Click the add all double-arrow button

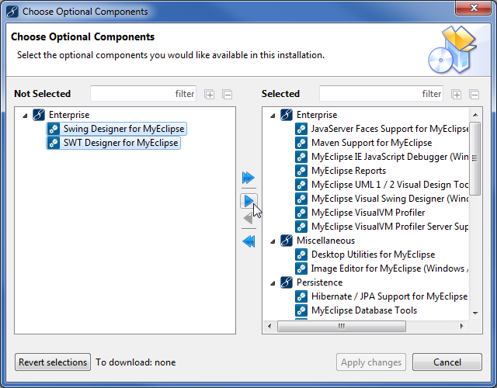pos(248,178)
